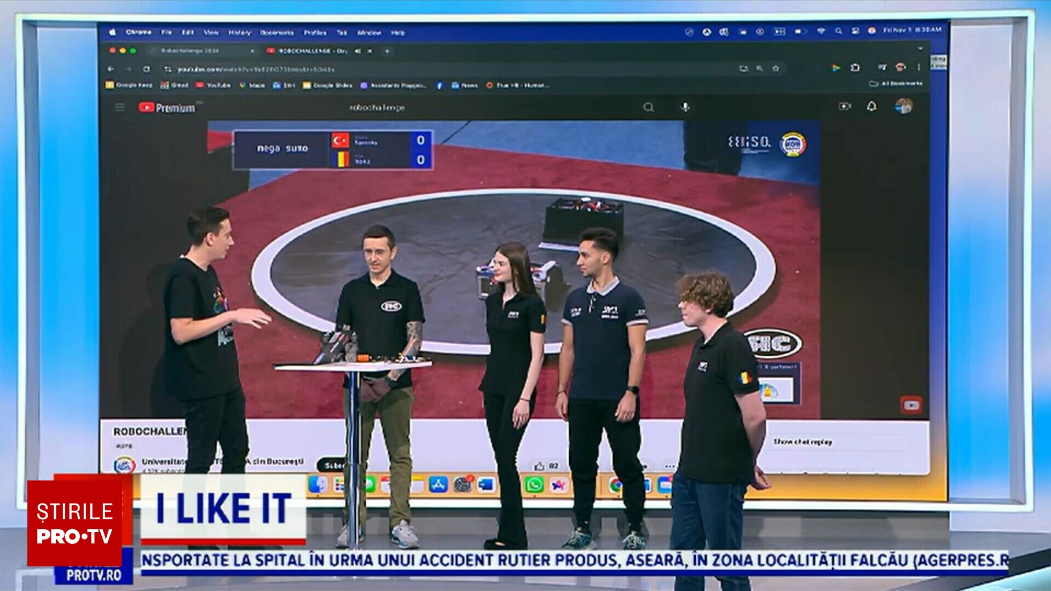The image size is (1051, 591).
Task: Open the page zoom control
Action: coord(760,68)
